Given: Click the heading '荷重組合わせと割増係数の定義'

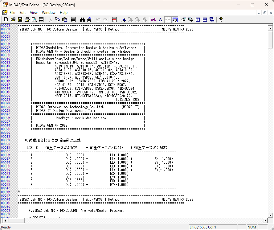Looking at the screenshot, I should click(x=55, y=140).
